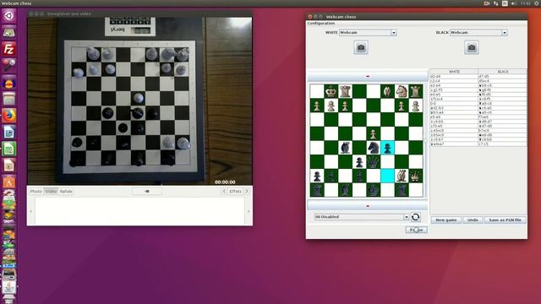Click the video record button in webcam window
541x304 pixels.
146,192
